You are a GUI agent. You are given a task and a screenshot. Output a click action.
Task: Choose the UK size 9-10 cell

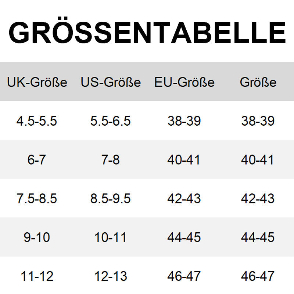[37, 237]
